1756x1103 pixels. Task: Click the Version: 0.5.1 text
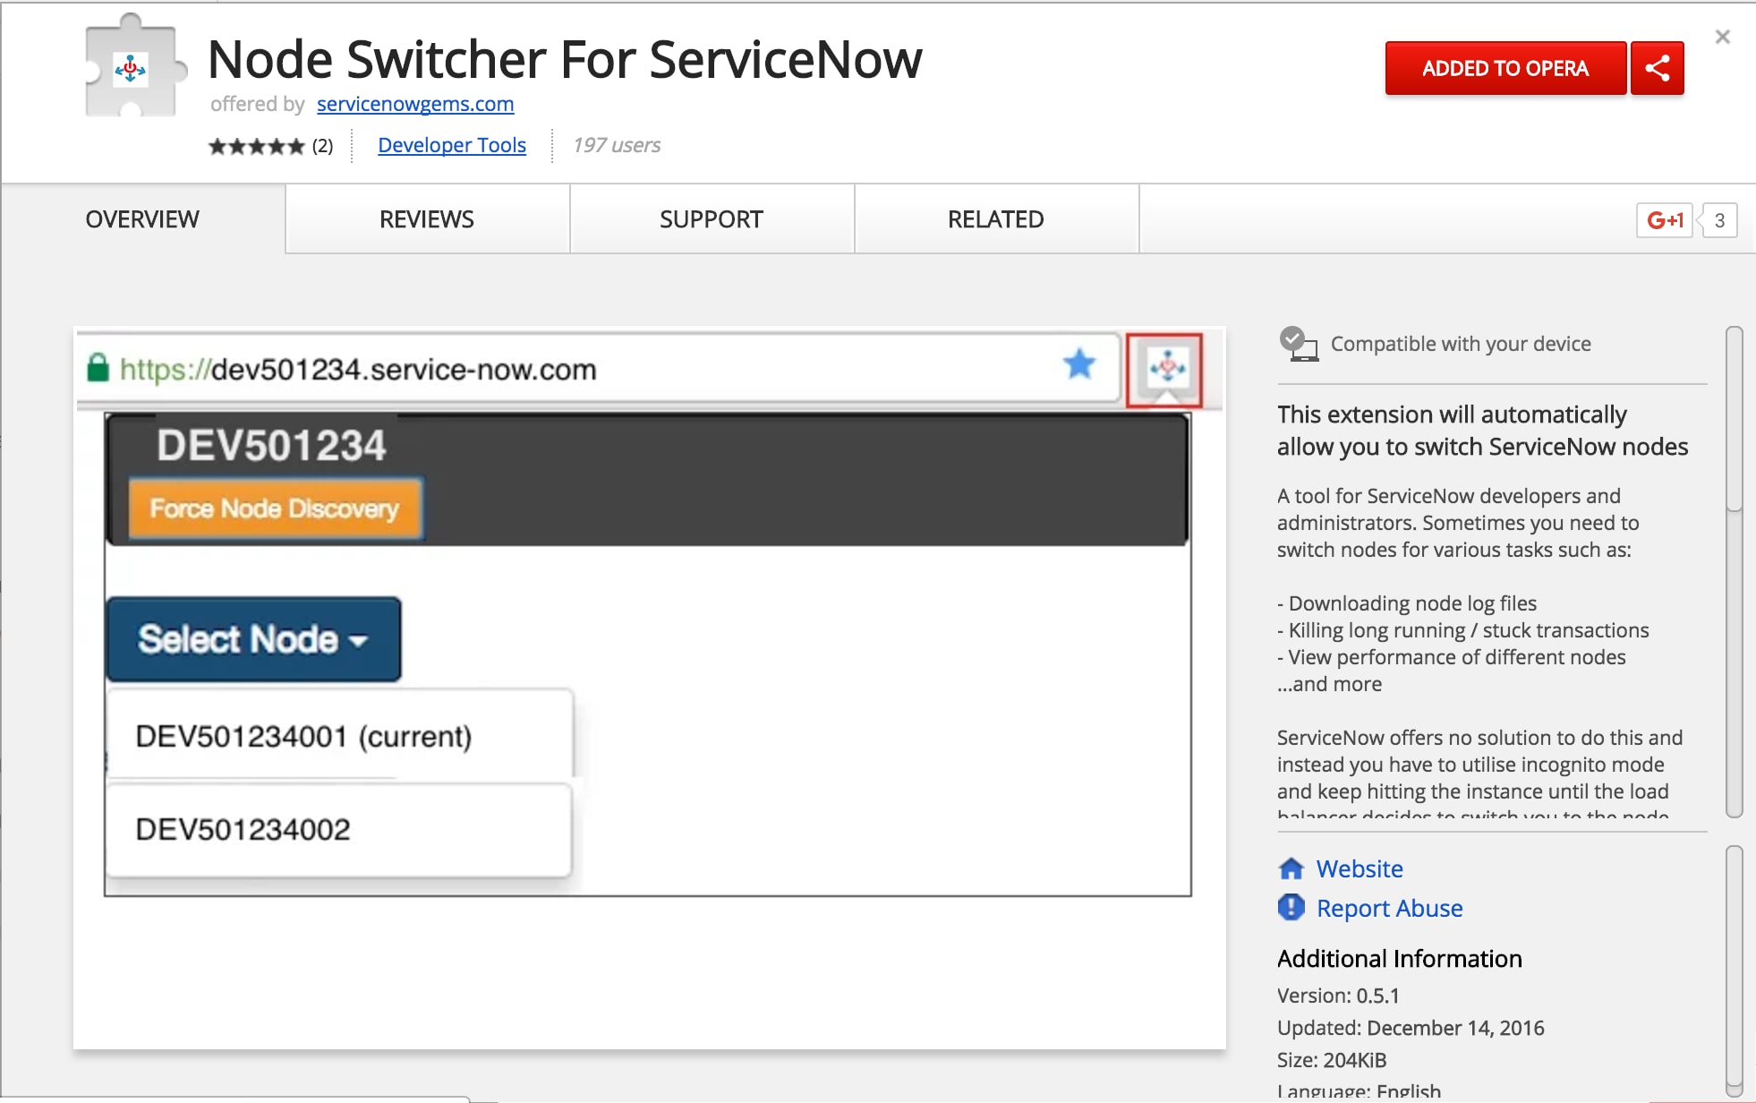click(1338, 996)
